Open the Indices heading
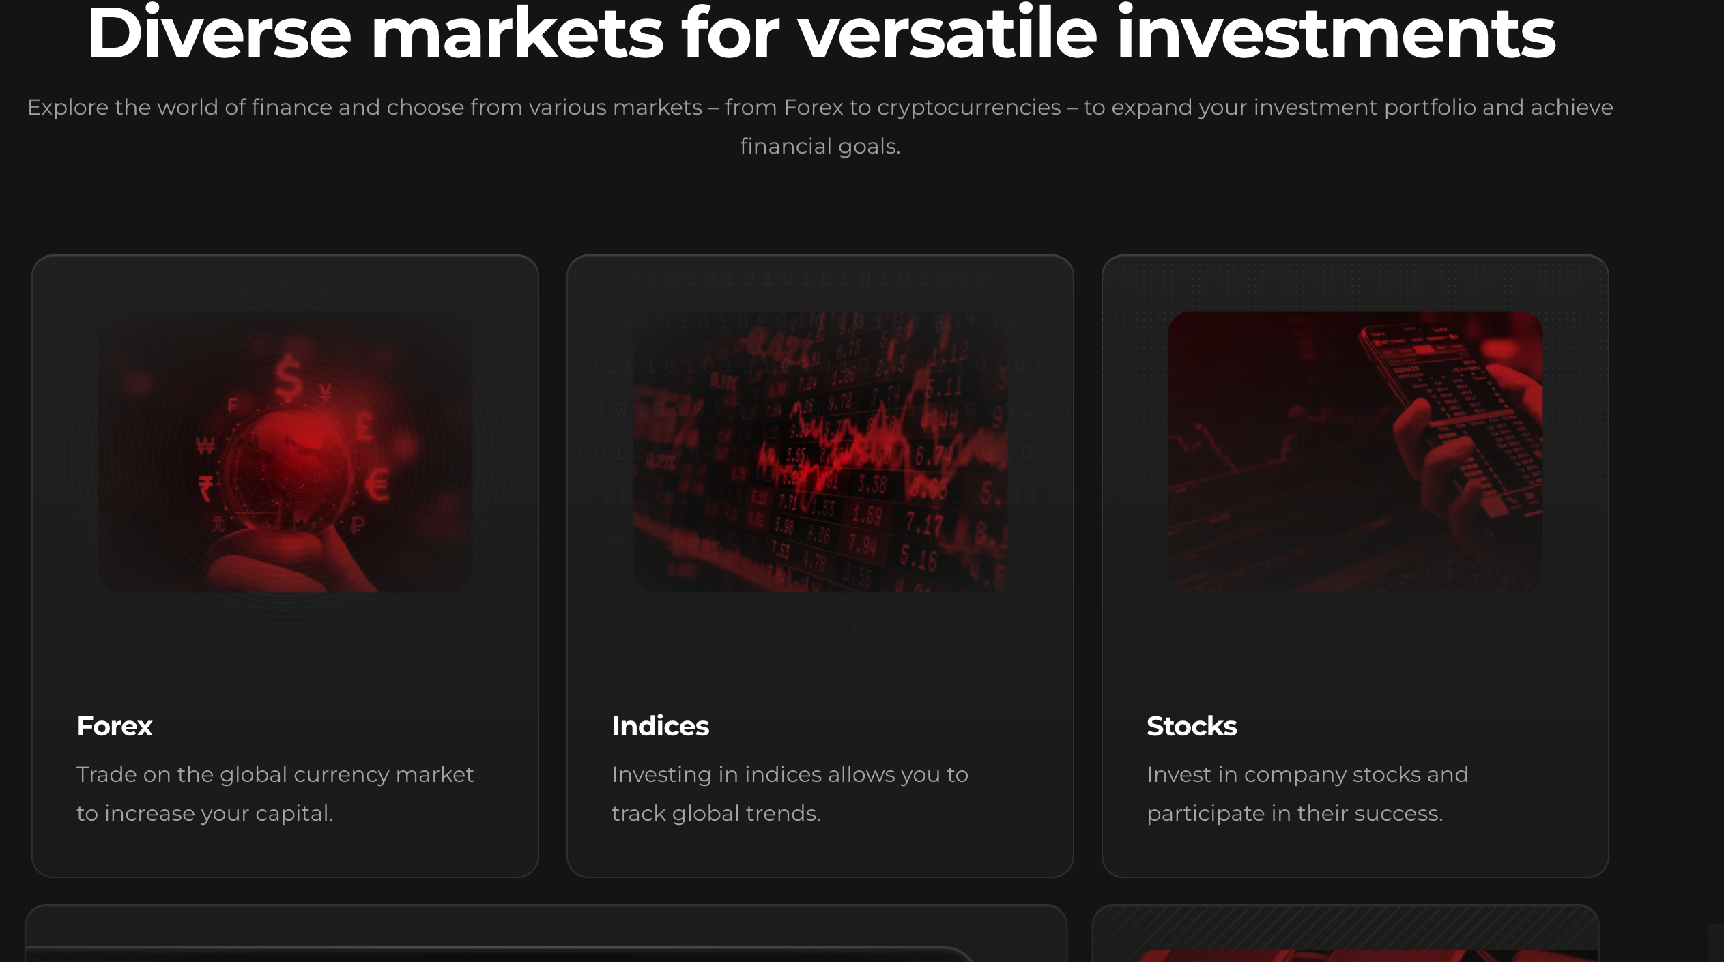Screen dimensions: 1724x962 (660, 726)
